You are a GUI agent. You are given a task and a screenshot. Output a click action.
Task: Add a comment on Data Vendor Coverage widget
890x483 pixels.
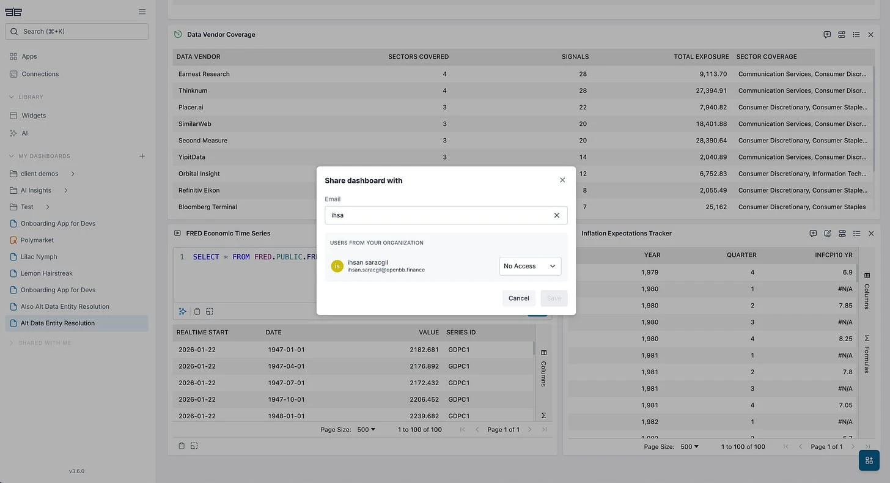pyautogui.click(x=827, y=34)
